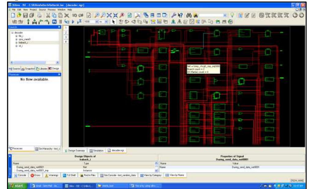Collapse the decoder tree node

[13, 33]
